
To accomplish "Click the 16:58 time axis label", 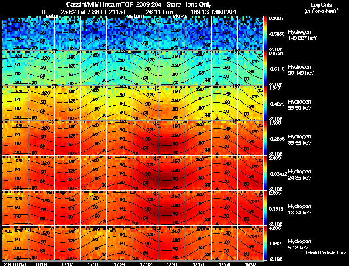I will click(41, 264).
